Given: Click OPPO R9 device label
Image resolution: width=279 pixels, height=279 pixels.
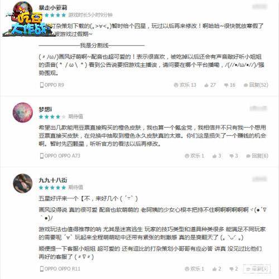Looking at the screenshot, I should pyautogui.click(x=52, y=85).
